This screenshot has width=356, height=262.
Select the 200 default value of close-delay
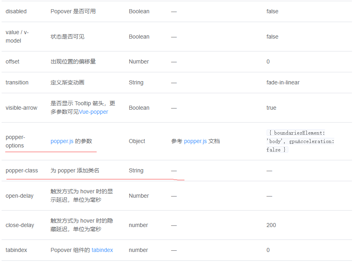[271, 225]
